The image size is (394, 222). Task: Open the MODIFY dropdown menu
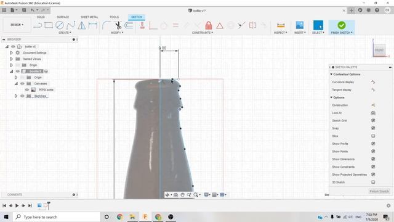[117, 33]
